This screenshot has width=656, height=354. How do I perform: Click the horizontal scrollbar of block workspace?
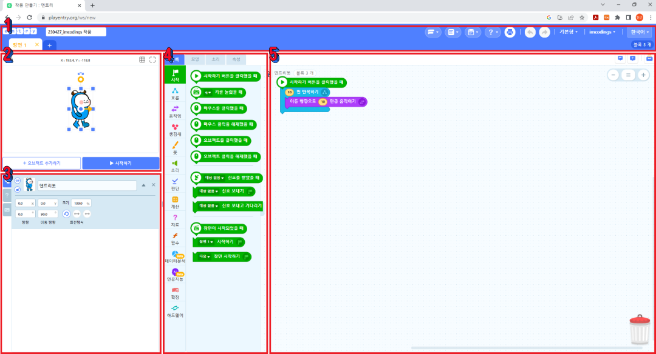[526, 348]
